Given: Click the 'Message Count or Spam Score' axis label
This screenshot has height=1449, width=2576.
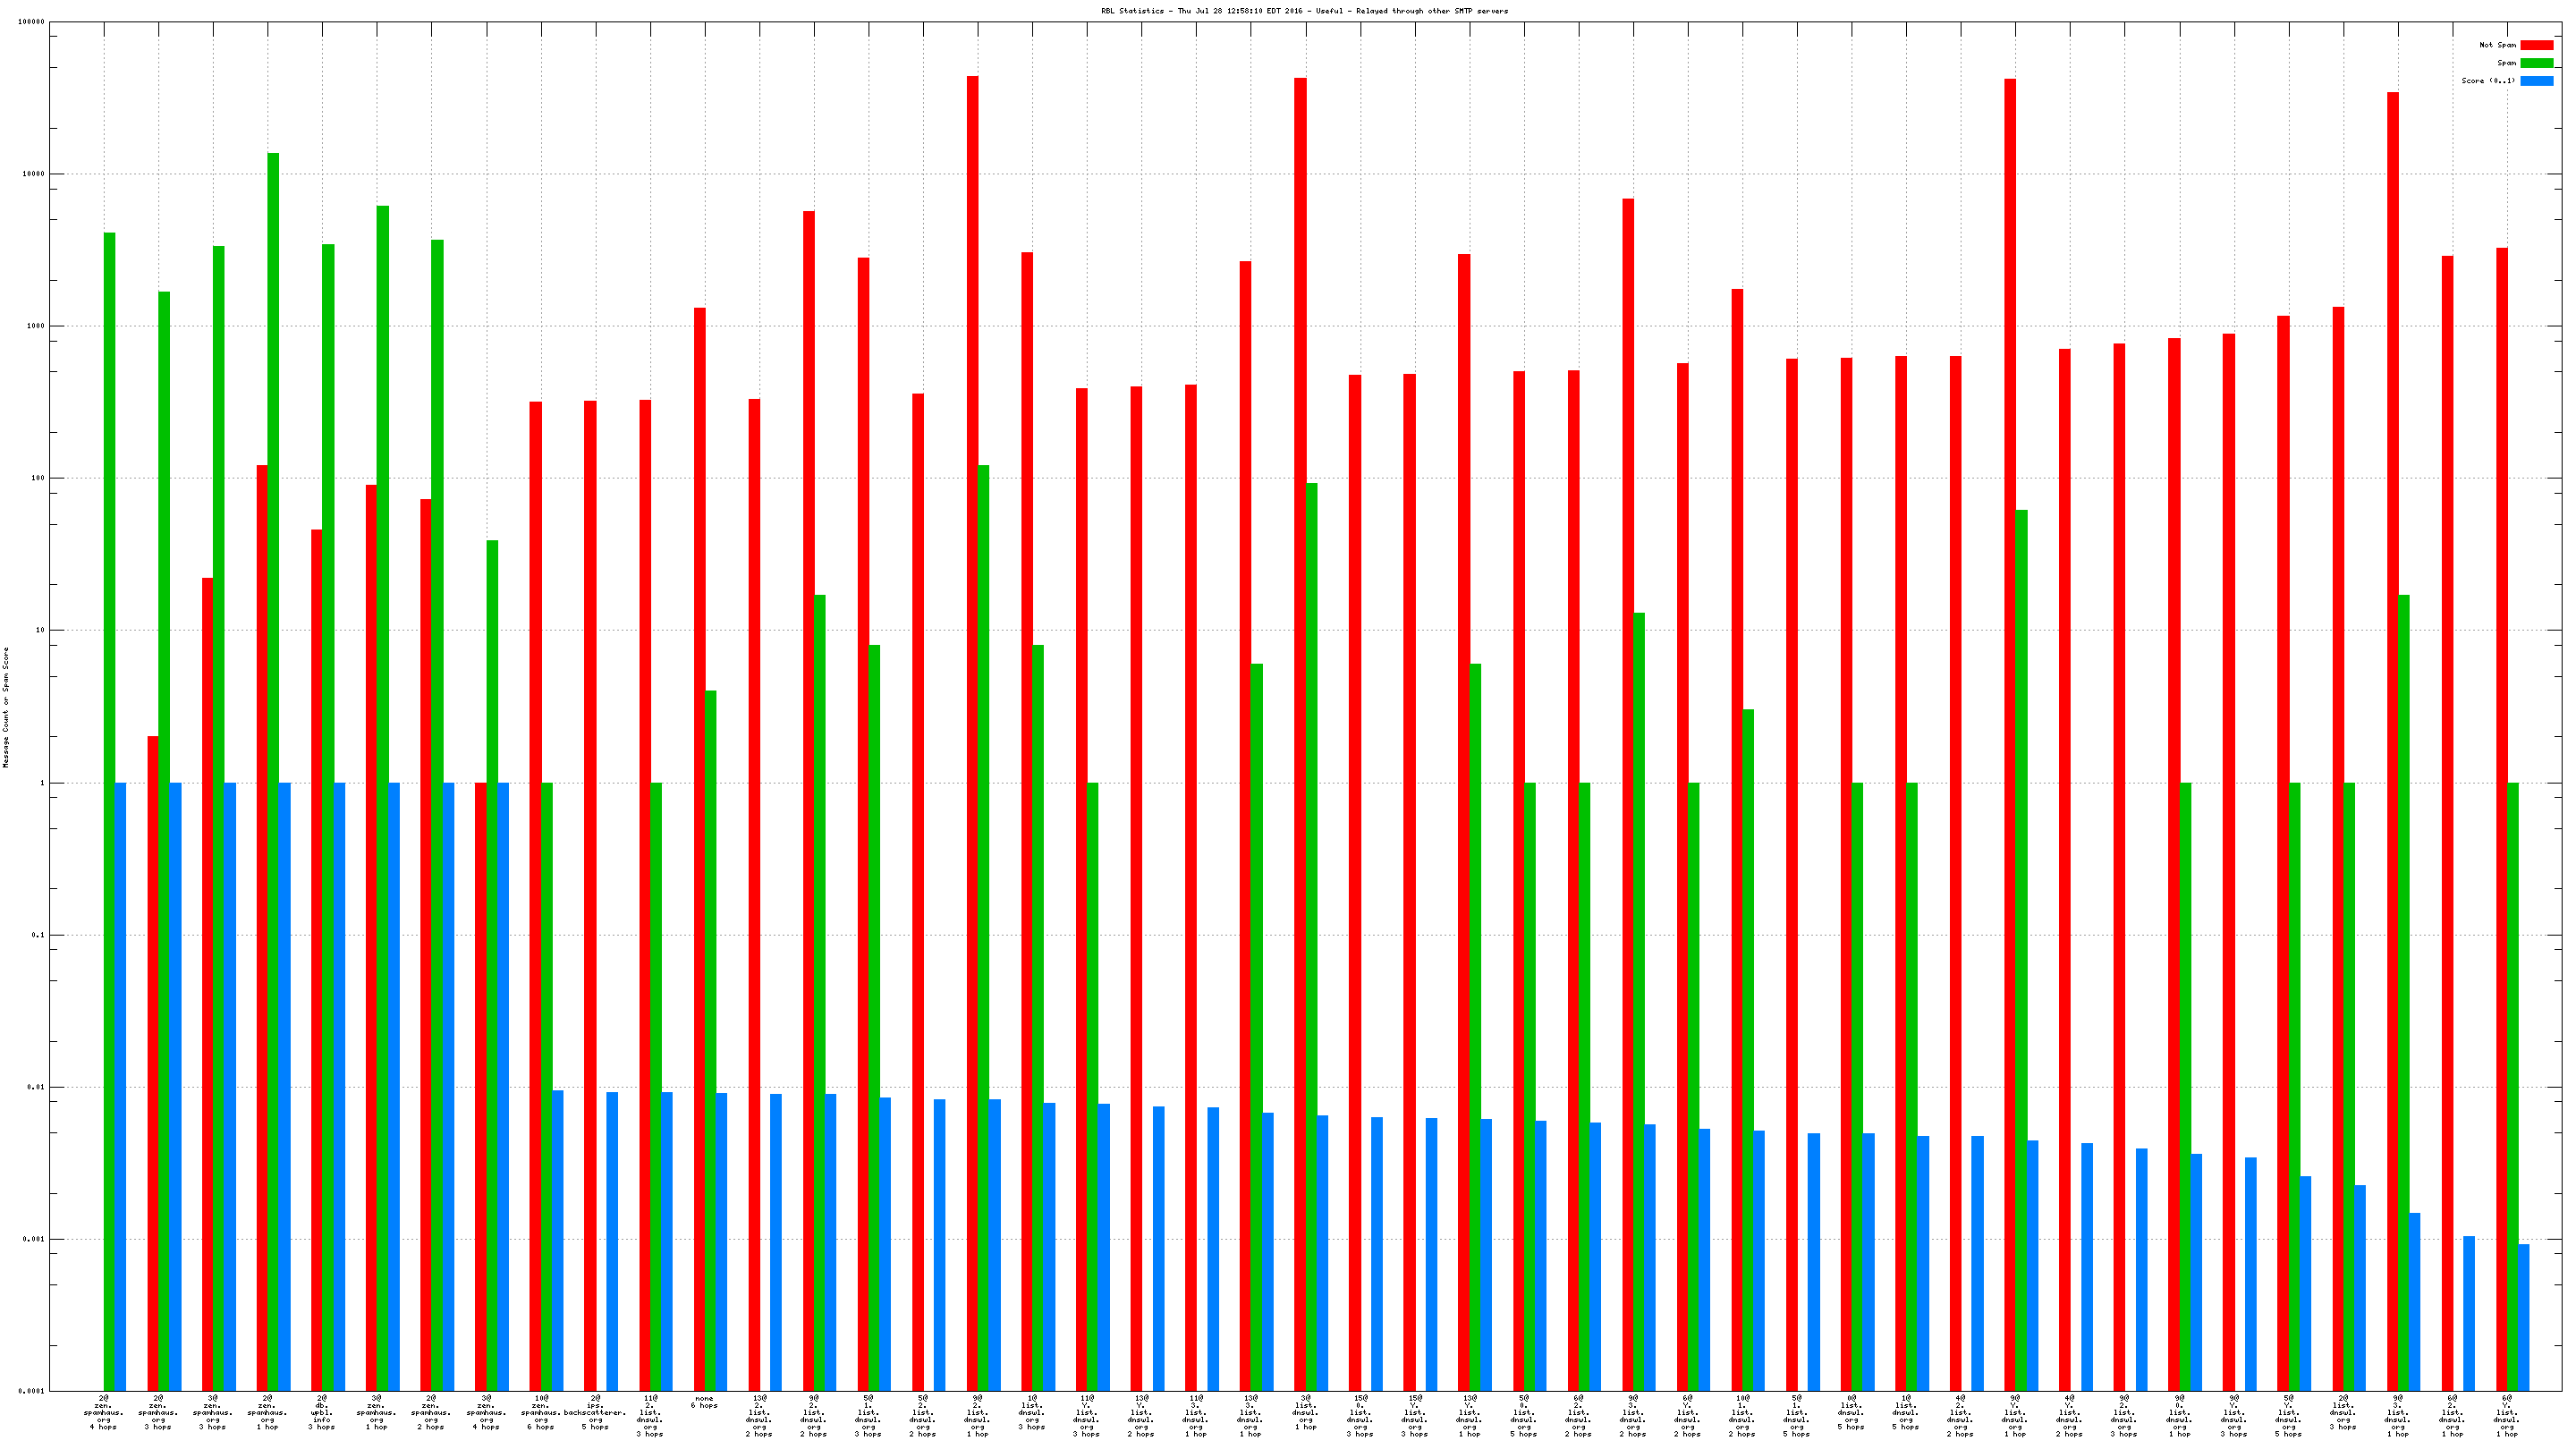Looking at the screenshot, I should (6, 707).
